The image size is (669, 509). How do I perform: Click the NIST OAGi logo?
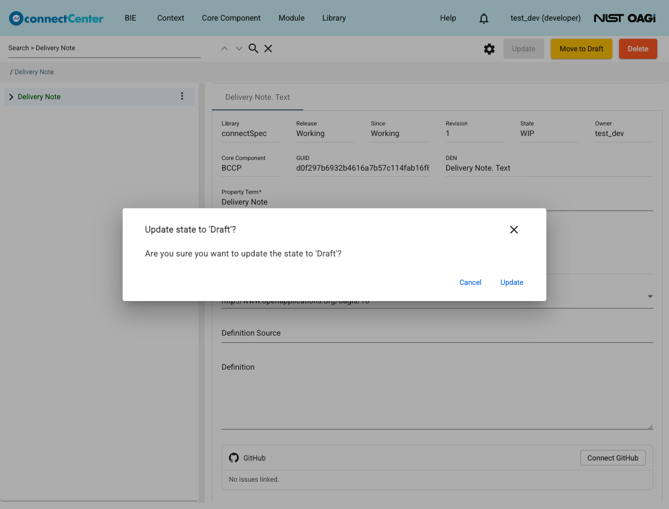(x=624, y=18)
